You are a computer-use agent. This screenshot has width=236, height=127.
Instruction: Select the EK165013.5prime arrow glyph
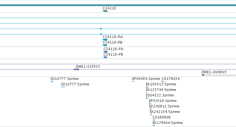(x=147, y=87)
